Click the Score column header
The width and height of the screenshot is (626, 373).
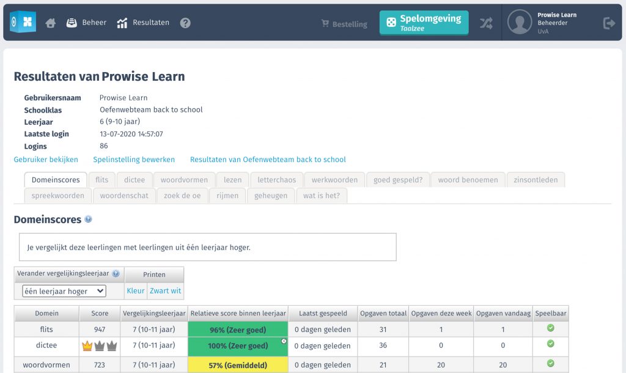point(100,314)
